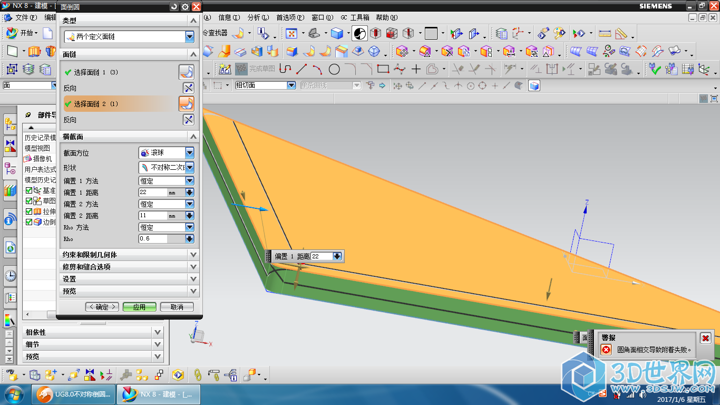Select the sketch Circle tool

click(x=334, y=69)
